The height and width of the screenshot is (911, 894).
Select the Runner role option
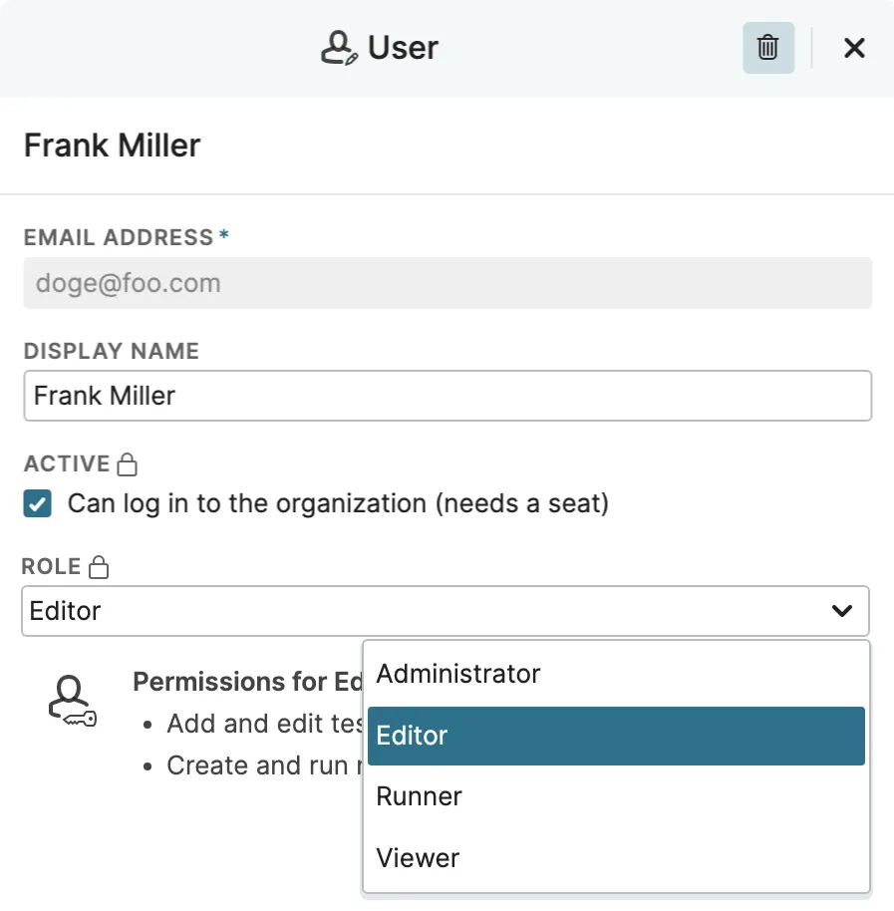click(x=616, y=796)
